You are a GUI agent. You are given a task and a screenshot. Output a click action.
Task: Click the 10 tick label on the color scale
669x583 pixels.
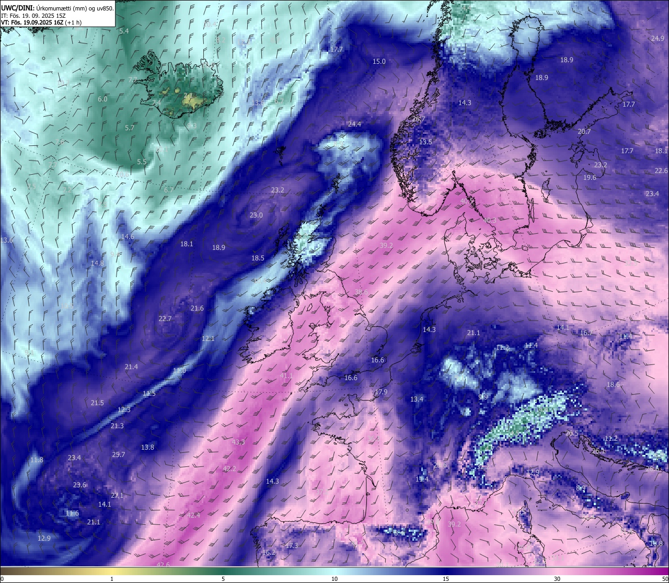(x=334, y=579)
